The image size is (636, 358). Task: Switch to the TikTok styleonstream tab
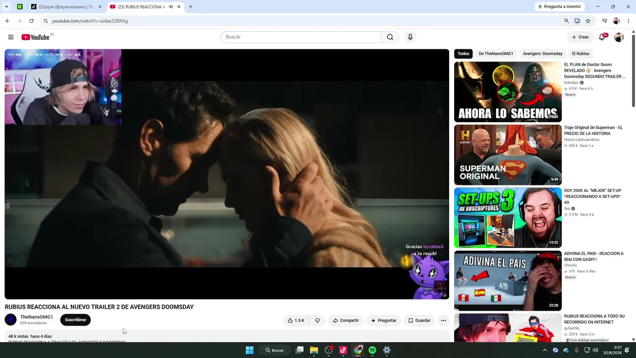click(x=63, y=7)
